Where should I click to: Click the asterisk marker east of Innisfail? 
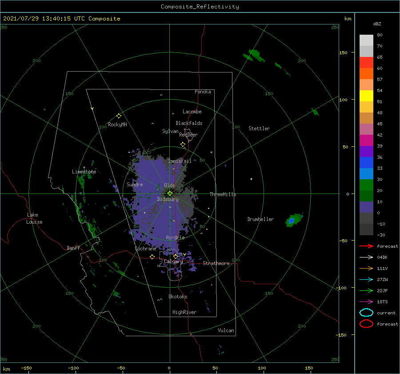[211, 153]
